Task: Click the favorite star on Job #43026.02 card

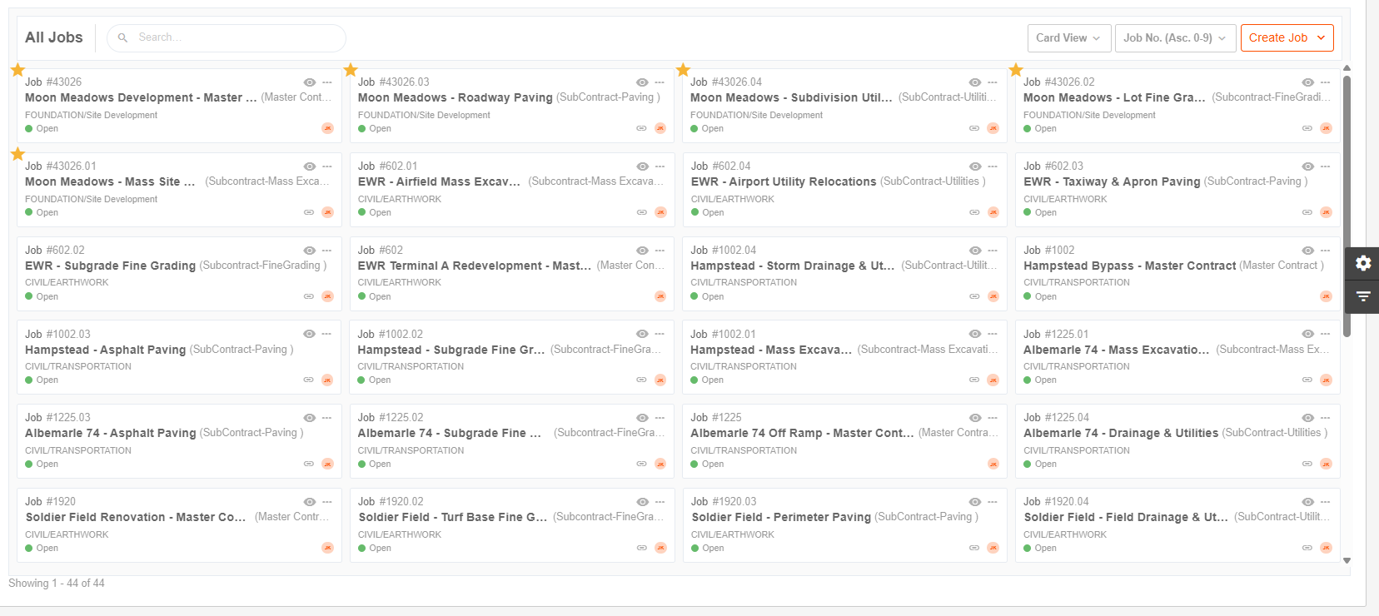Action: pyautogui.click(x=1016, y=70)
